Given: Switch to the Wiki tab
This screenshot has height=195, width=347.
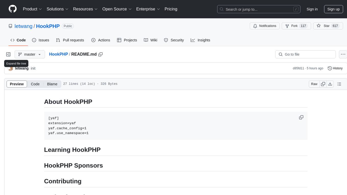Looking at the screenshot, I should pyautogui.click(x=151, y=40).
